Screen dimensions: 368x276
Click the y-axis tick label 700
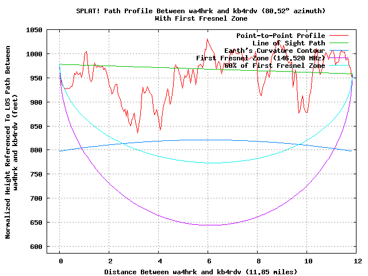point(36,198)
